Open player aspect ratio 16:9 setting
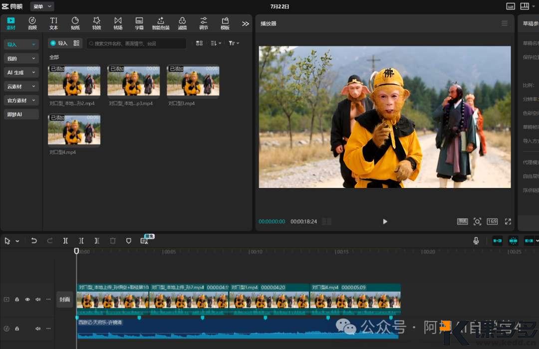 pyautogui.click(x=492, y=221)
